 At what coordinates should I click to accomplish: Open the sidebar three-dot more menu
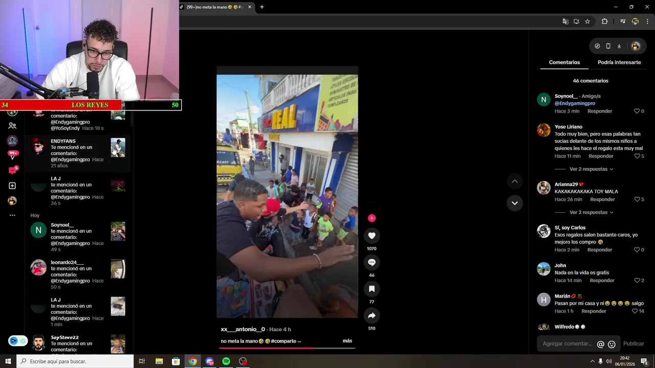tap(12, 215)
